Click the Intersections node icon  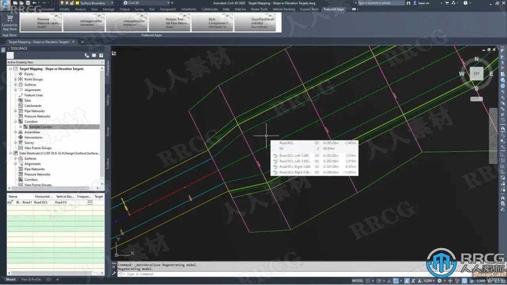point(21,137)
